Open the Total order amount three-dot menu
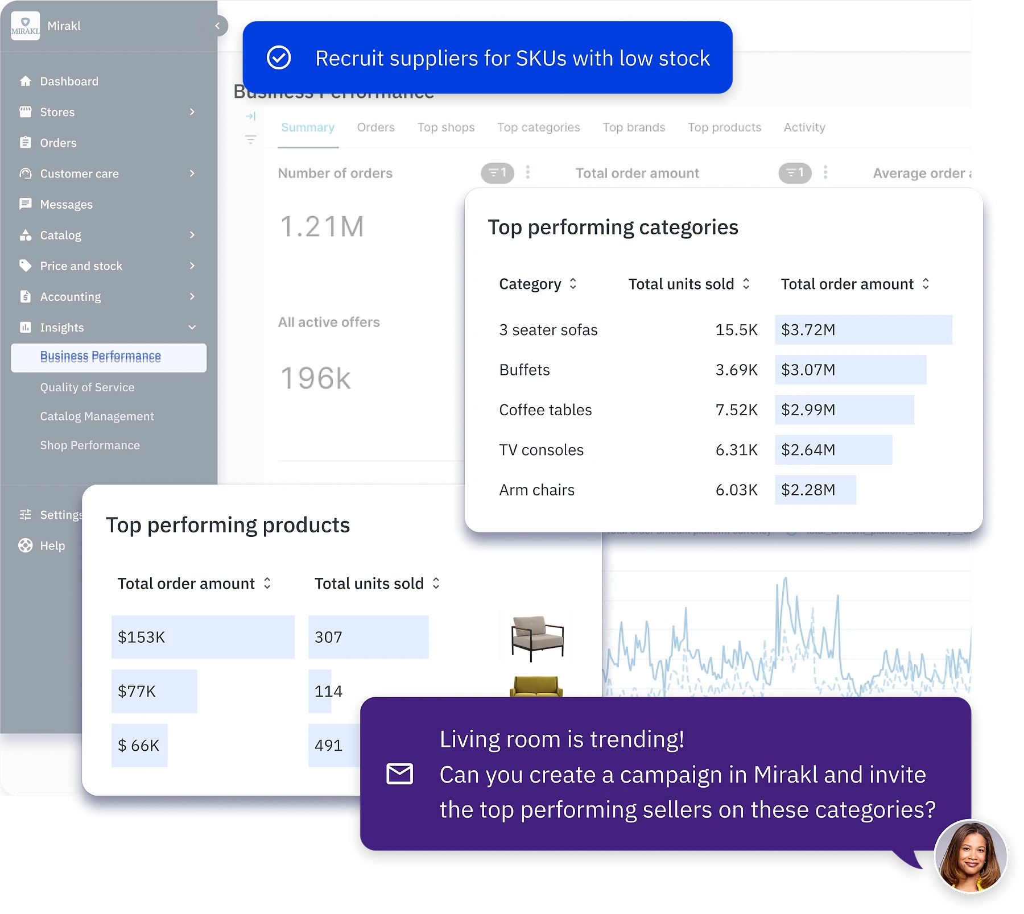Image resolution: width=1024 pixels, height=914 pixels. 825,172
